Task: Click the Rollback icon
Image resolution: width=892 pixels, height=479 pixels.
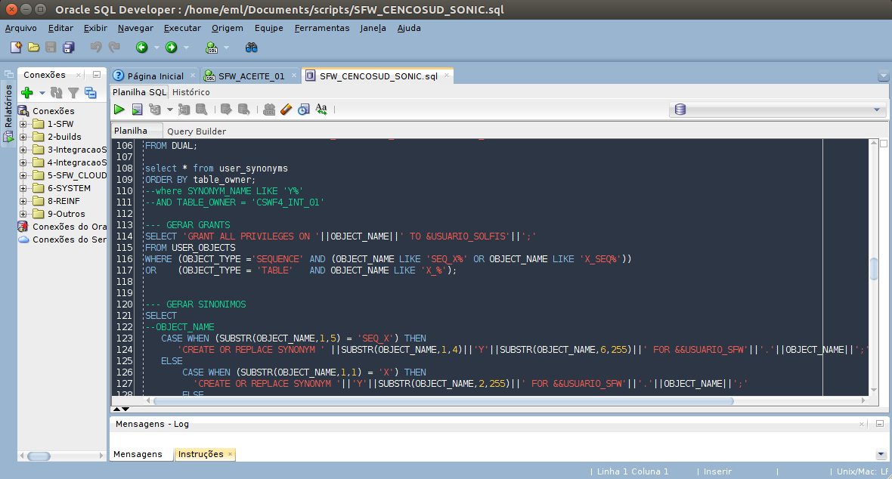Action: point(243,110)
